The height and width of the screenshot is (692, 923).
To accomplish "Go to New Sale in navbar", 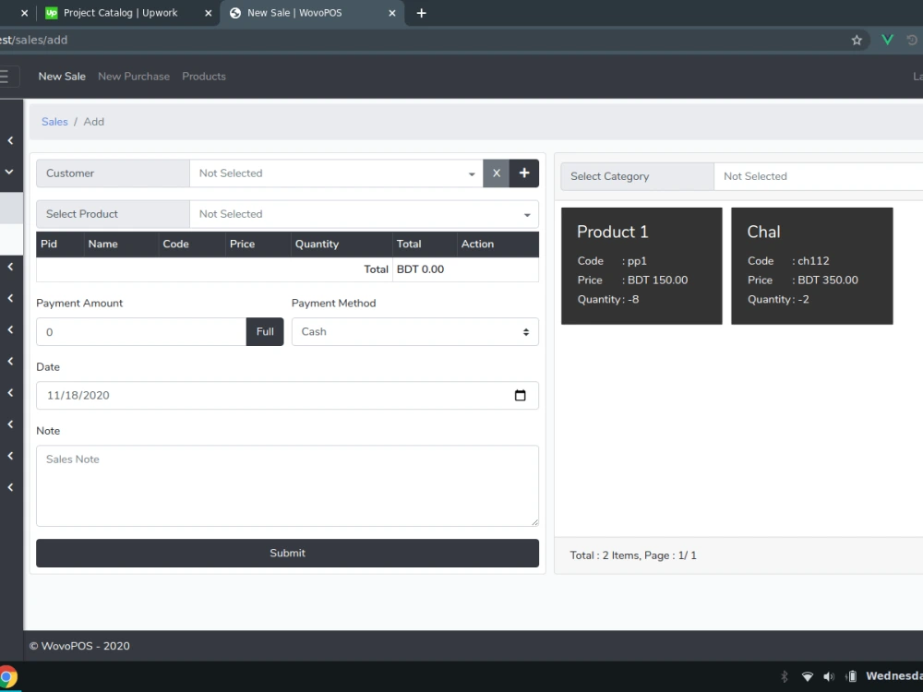I will (x=62, y=77).
